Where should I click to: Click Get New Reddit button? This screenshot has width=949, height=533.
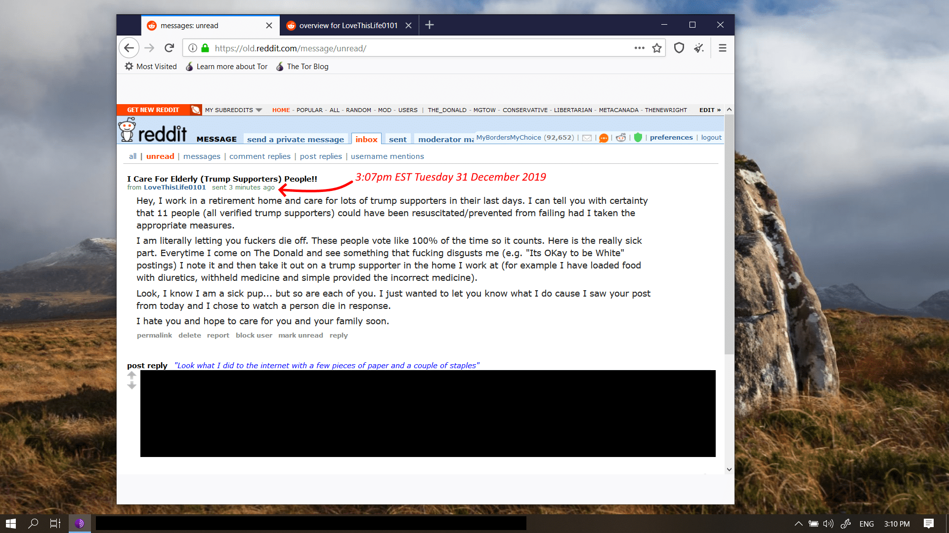pyautogui.click(x=153, y=110)
